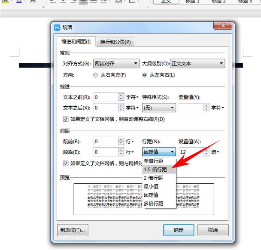Open the 行 unit dropdown for 段后
This screenshot has width=261, height=250.
point(130,152)
